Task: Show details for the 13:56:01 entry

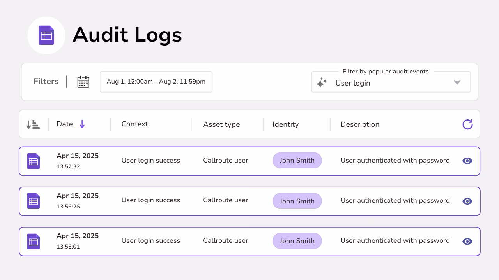Action: pyautogui.click(x=467, y=241)
